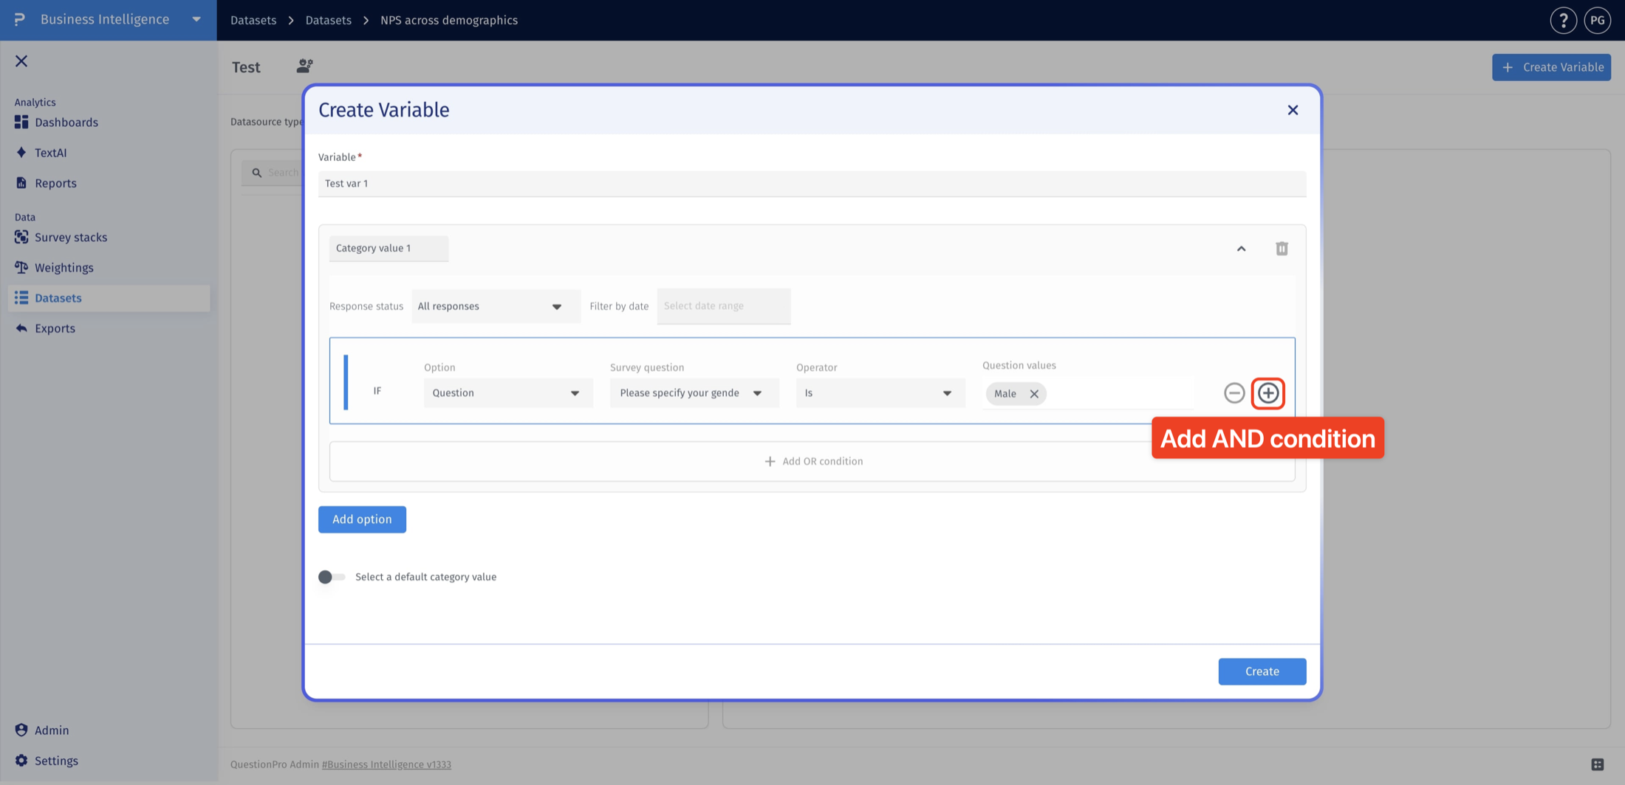Open Survey stacks in the sidebar
The image size is (1625, 785).
point(70,238)
